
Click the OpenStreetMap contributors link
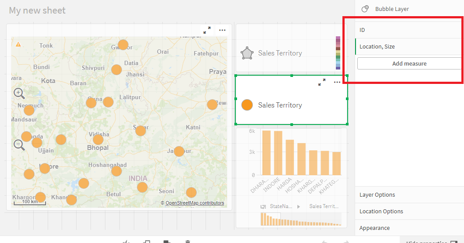tap(195, 203)
